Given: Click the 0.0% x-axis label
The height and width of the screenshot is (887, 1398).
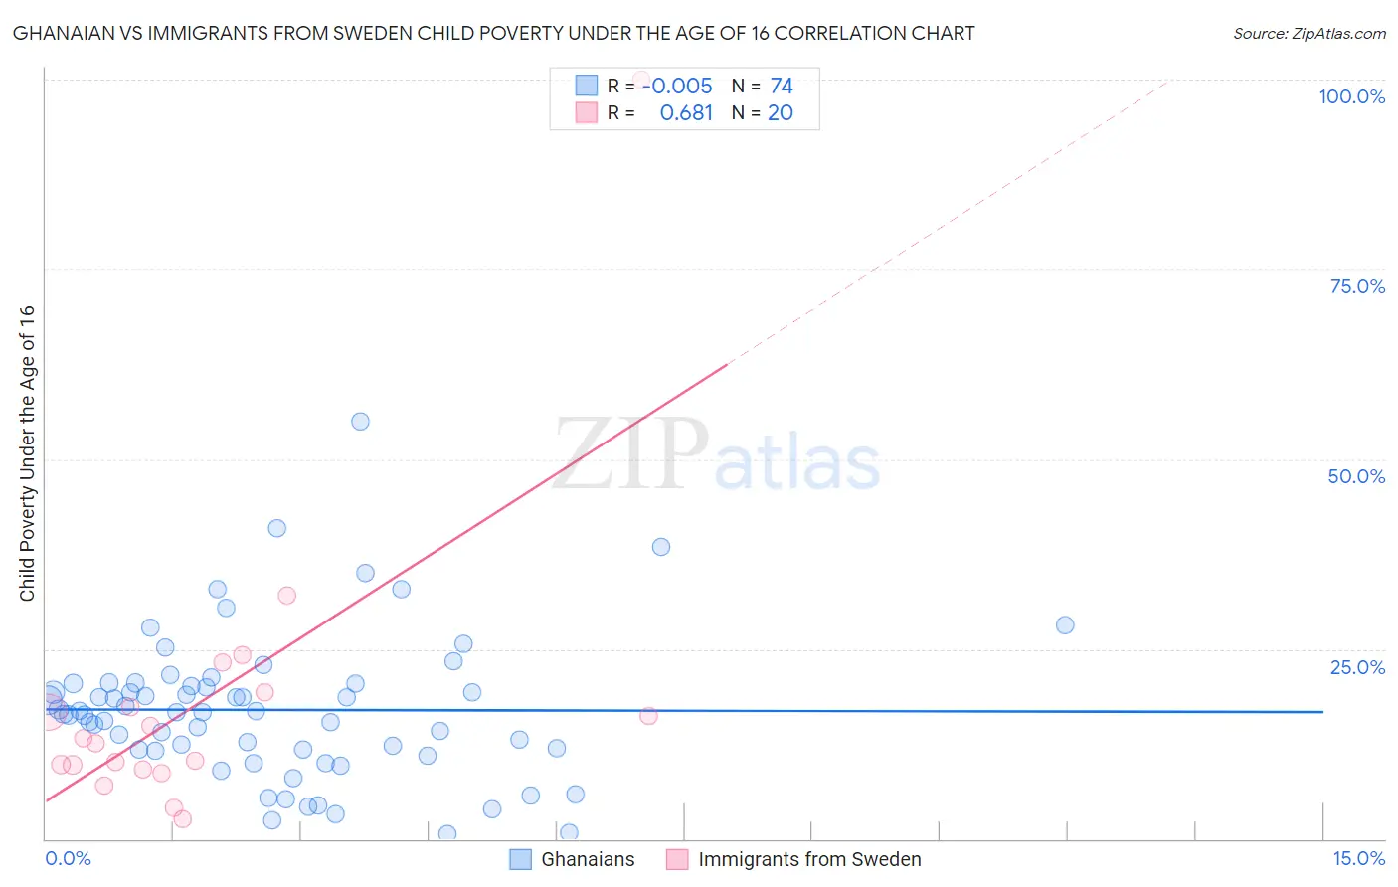Looking at the screenshot, I should [x=68, y=858].
